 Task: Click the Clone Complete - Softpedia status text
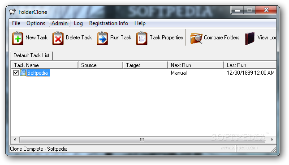pos(39,149)
